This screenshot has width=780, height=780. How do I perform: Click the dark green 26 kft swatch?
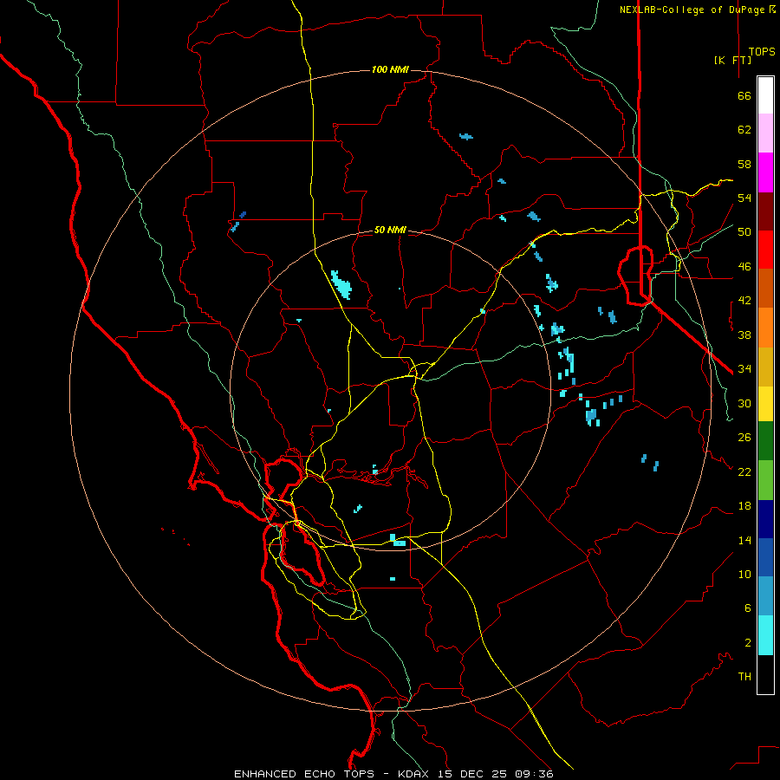765,441
